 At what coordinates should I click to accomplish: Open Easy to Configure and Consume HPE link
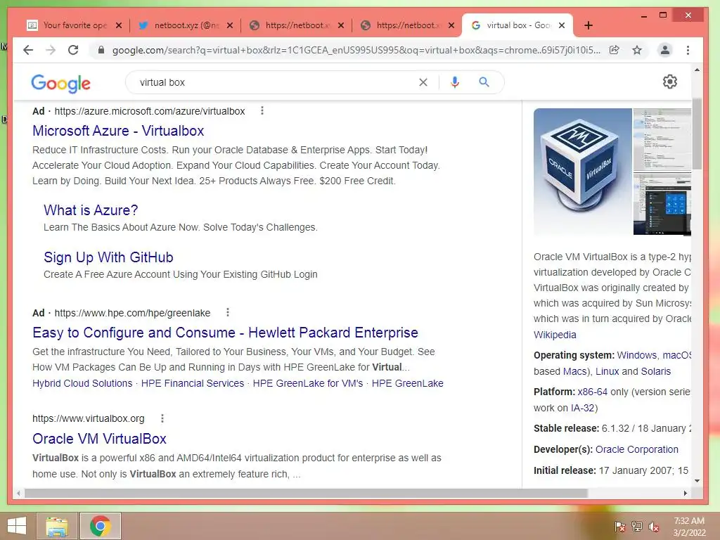click(225, 333)
